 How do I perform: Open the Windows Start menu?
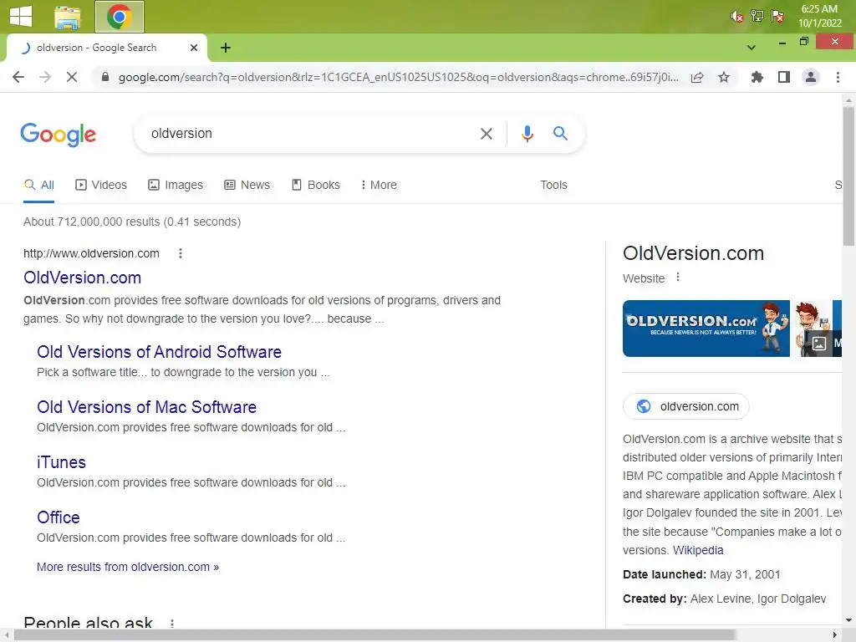point(21,16)
